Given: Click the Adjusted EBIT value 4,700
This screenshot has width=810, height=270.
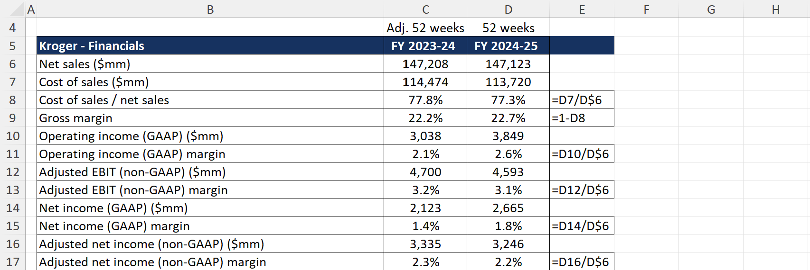Looking at the screenshot, I should click(425, 172).
